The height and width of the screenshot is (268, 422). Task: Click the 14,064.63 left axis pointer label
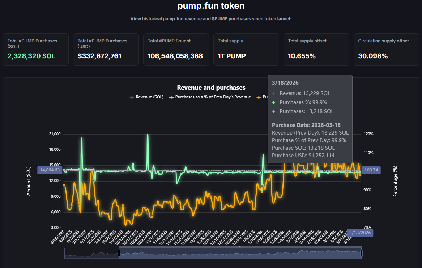click(x=50, y=170)
